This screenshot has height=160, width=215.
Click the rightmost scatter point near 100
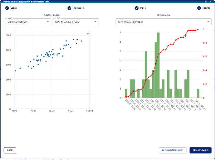click(88, 34)
